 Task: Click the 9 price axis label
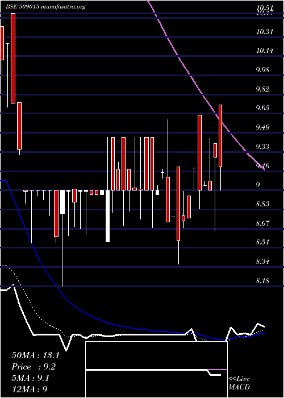pos(258,185)
